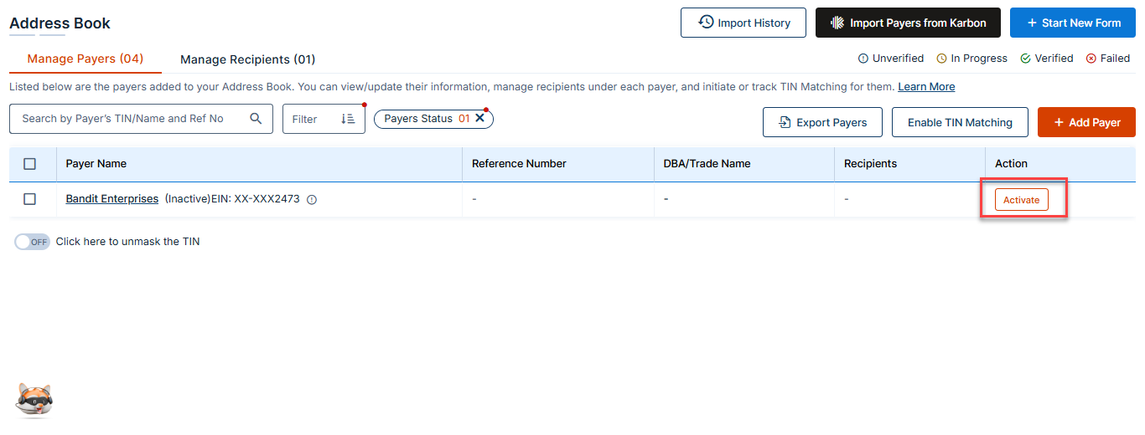Click the In Progress clock legend icon
This screenshot has width=1145, height=435.
(941, 59)
